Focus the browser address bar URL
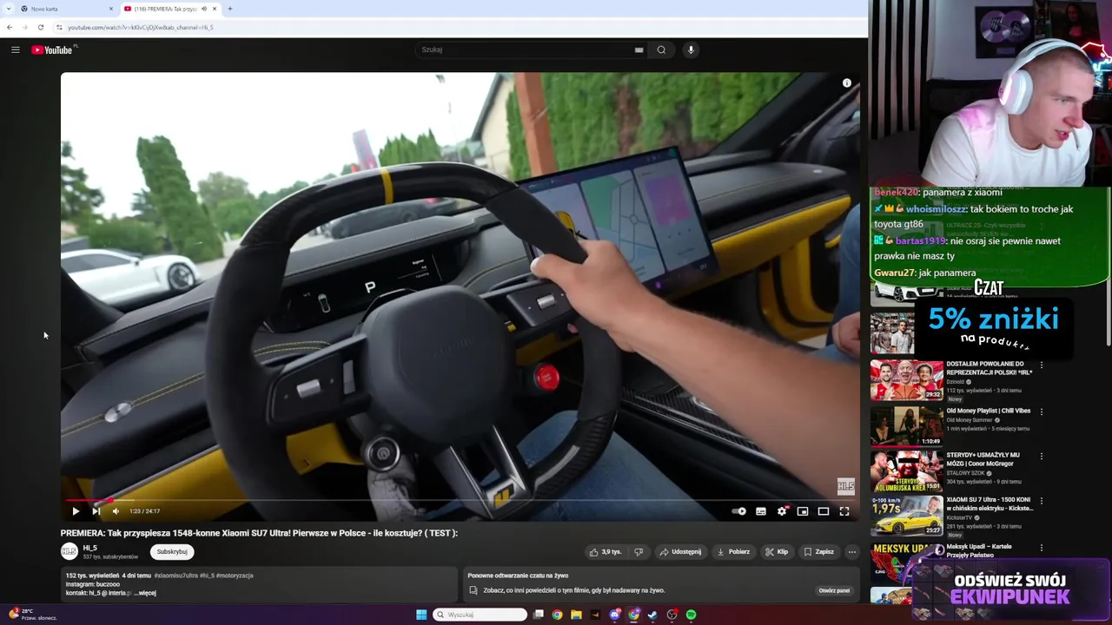The image size is (1112, 625). 141,27
